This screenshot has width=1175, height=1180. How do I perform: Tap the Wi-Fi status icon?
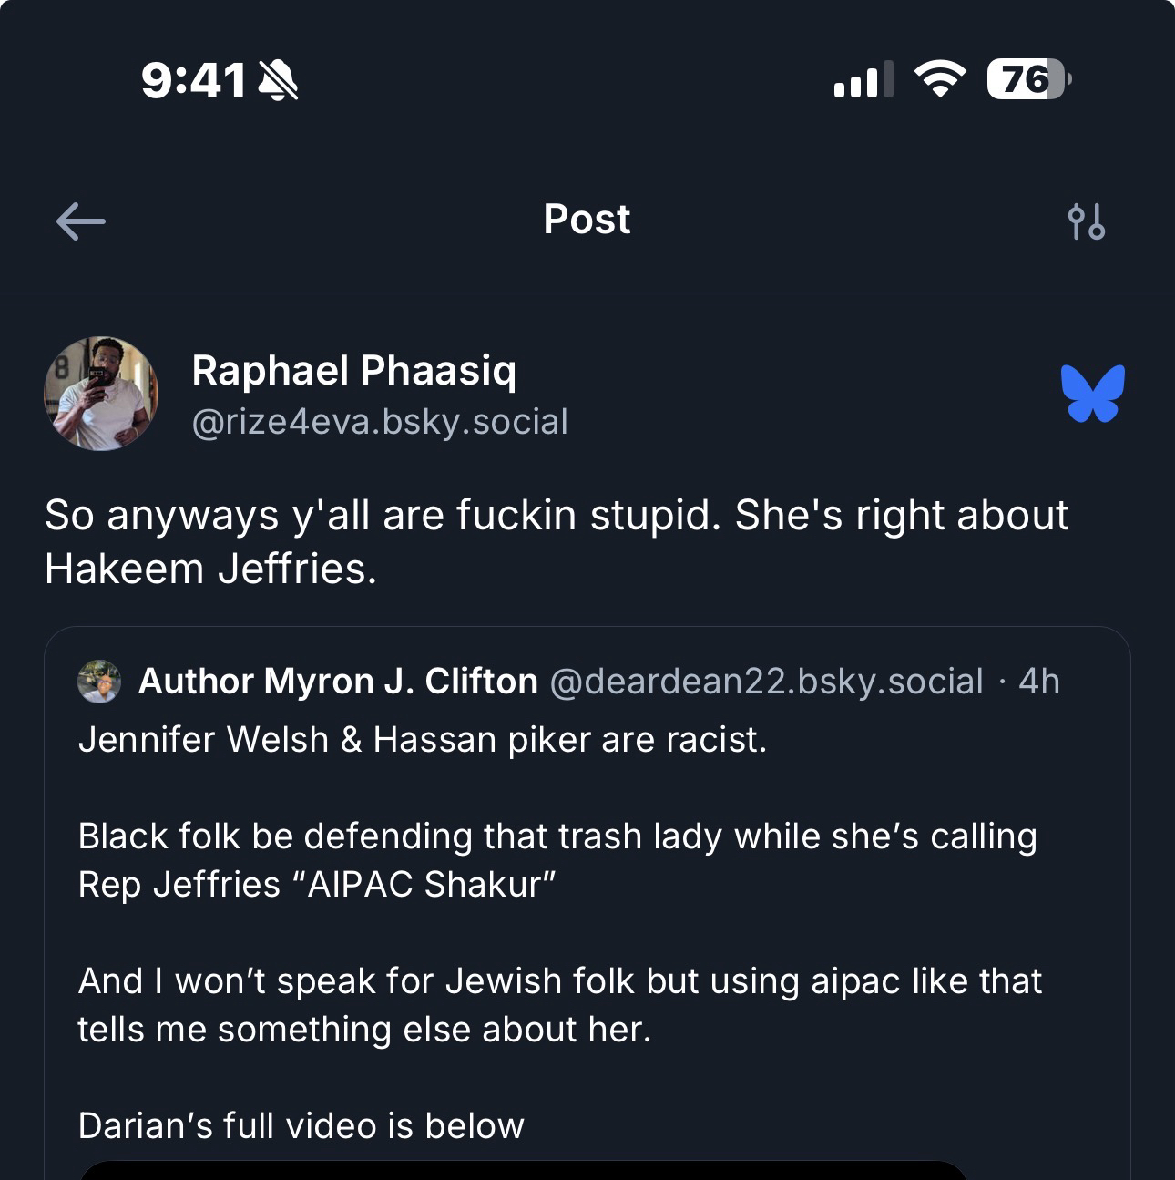940,79
